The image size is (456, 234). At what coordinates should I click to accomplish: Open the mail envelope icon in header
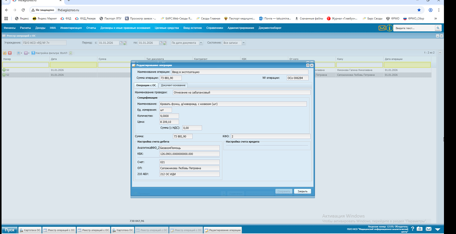point(382,28)
